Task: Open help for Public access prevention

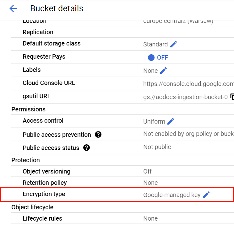Action: coord(98,135)
